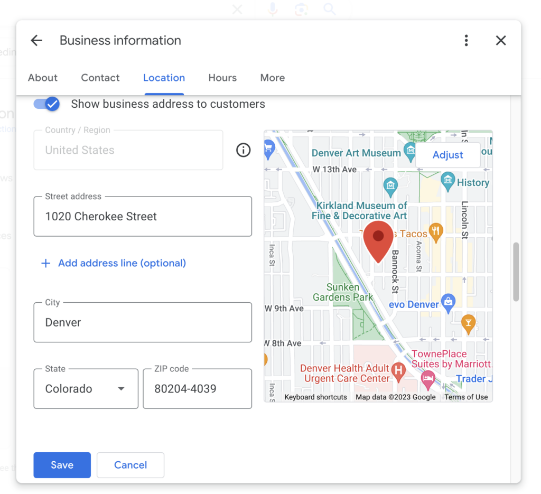Save the business location changes

pyautogui.click(x=62, y=465)
